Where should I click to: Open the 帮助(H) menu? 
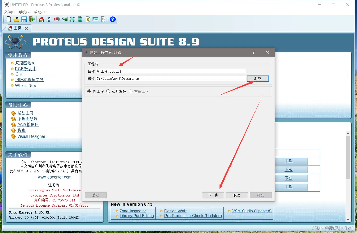coord(40,12)
